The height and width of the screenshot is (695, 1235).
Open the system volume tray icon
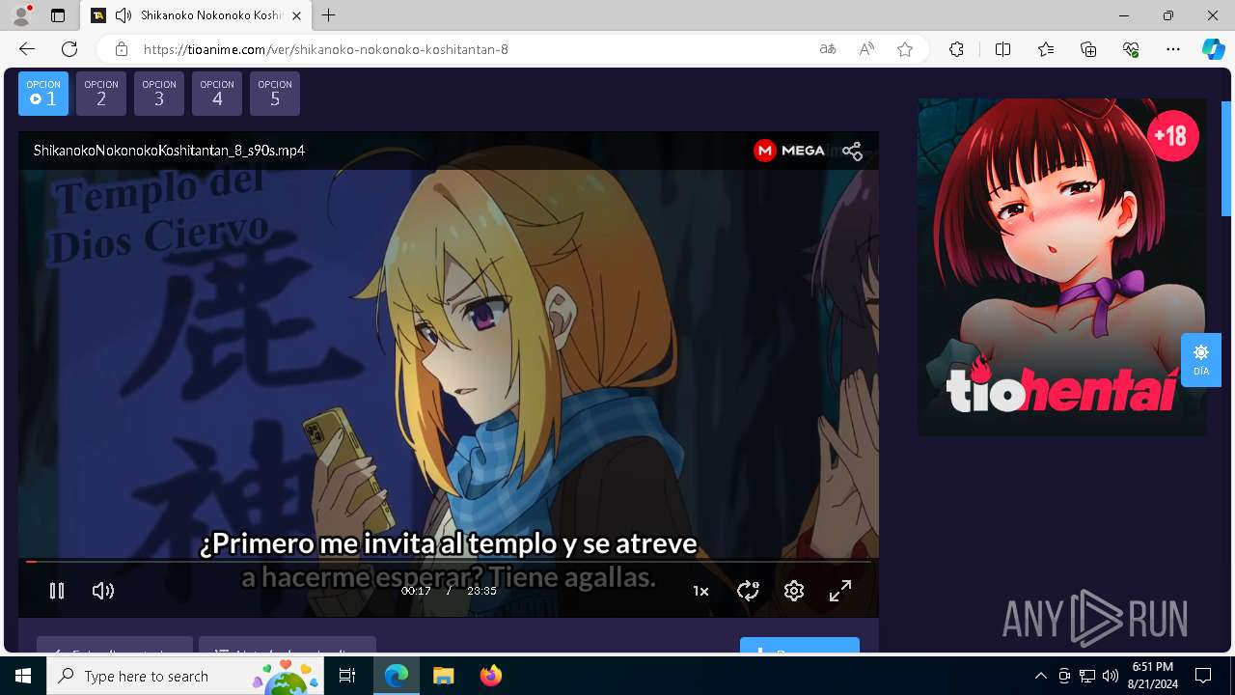pos(1111,676)
